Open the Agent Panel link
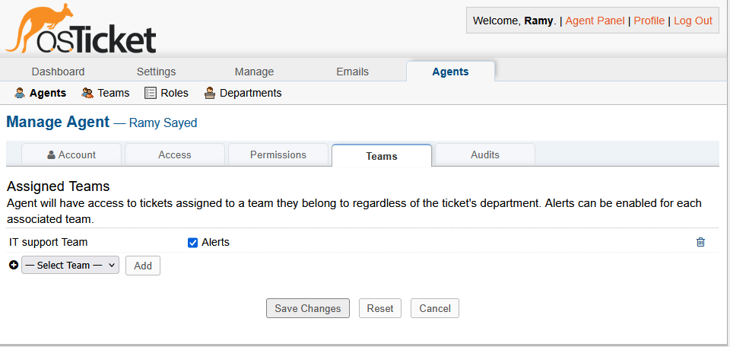The height and width of the screenshot is (347, 730). 595,21
